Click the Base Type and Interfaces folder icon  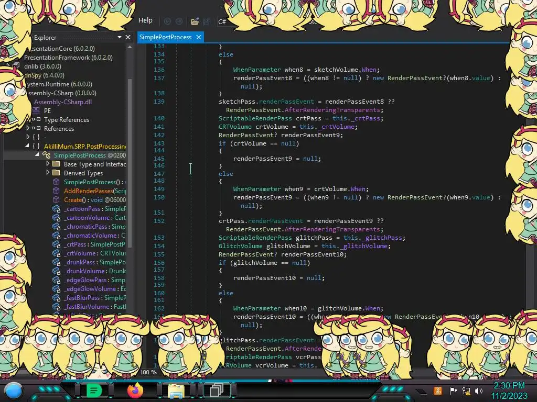point(56,164)
